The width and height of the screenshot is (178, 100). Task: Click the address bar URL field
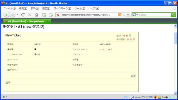tap(89, 15)
